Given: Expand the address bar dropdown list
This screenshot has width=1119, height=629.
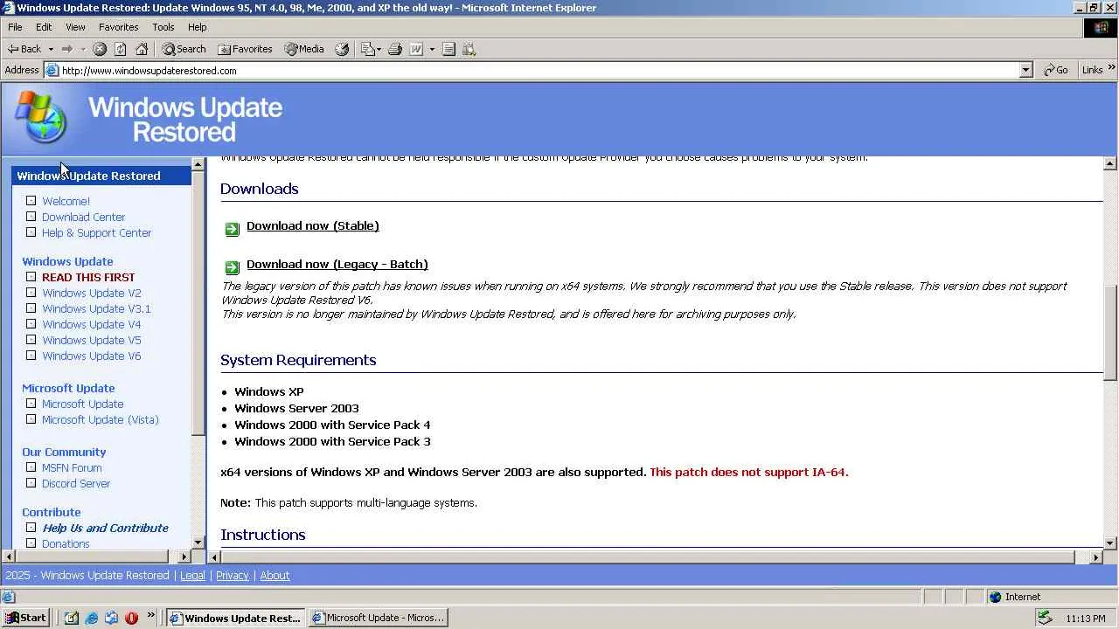Looking at the screenshot, I should [x=1026, y=71].
